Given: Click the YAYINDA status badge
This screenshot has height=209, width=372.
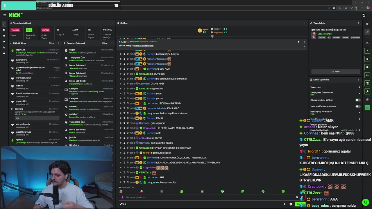Looking at the screenshot, I should click(15, 30).
